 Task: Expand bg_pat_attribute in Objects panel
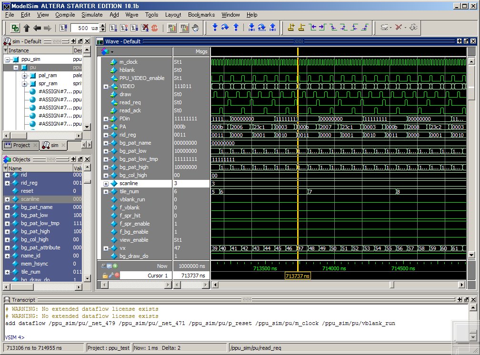[x=7, y=248]
